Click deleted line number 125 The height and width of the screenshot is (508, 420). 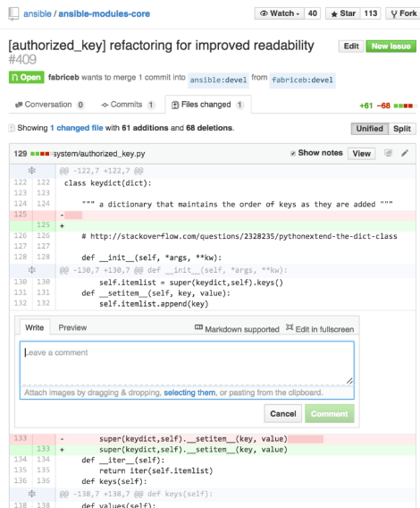[21, 214]
